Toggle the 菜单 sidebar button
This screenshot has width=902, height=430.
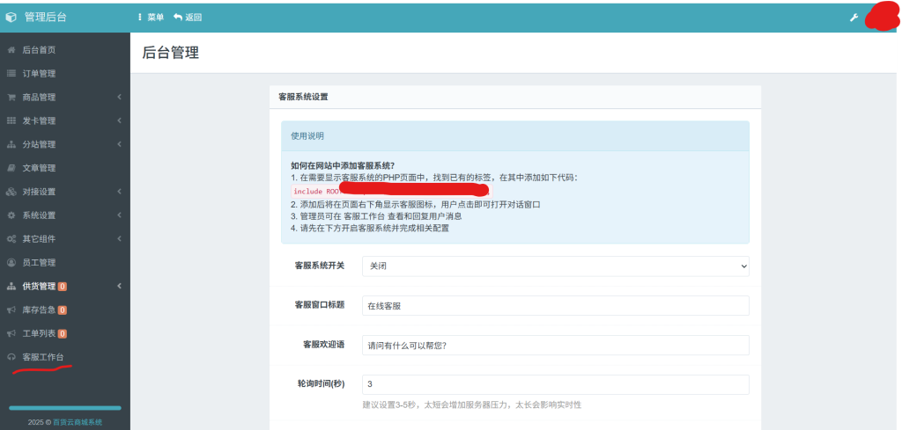pos(151,18)
